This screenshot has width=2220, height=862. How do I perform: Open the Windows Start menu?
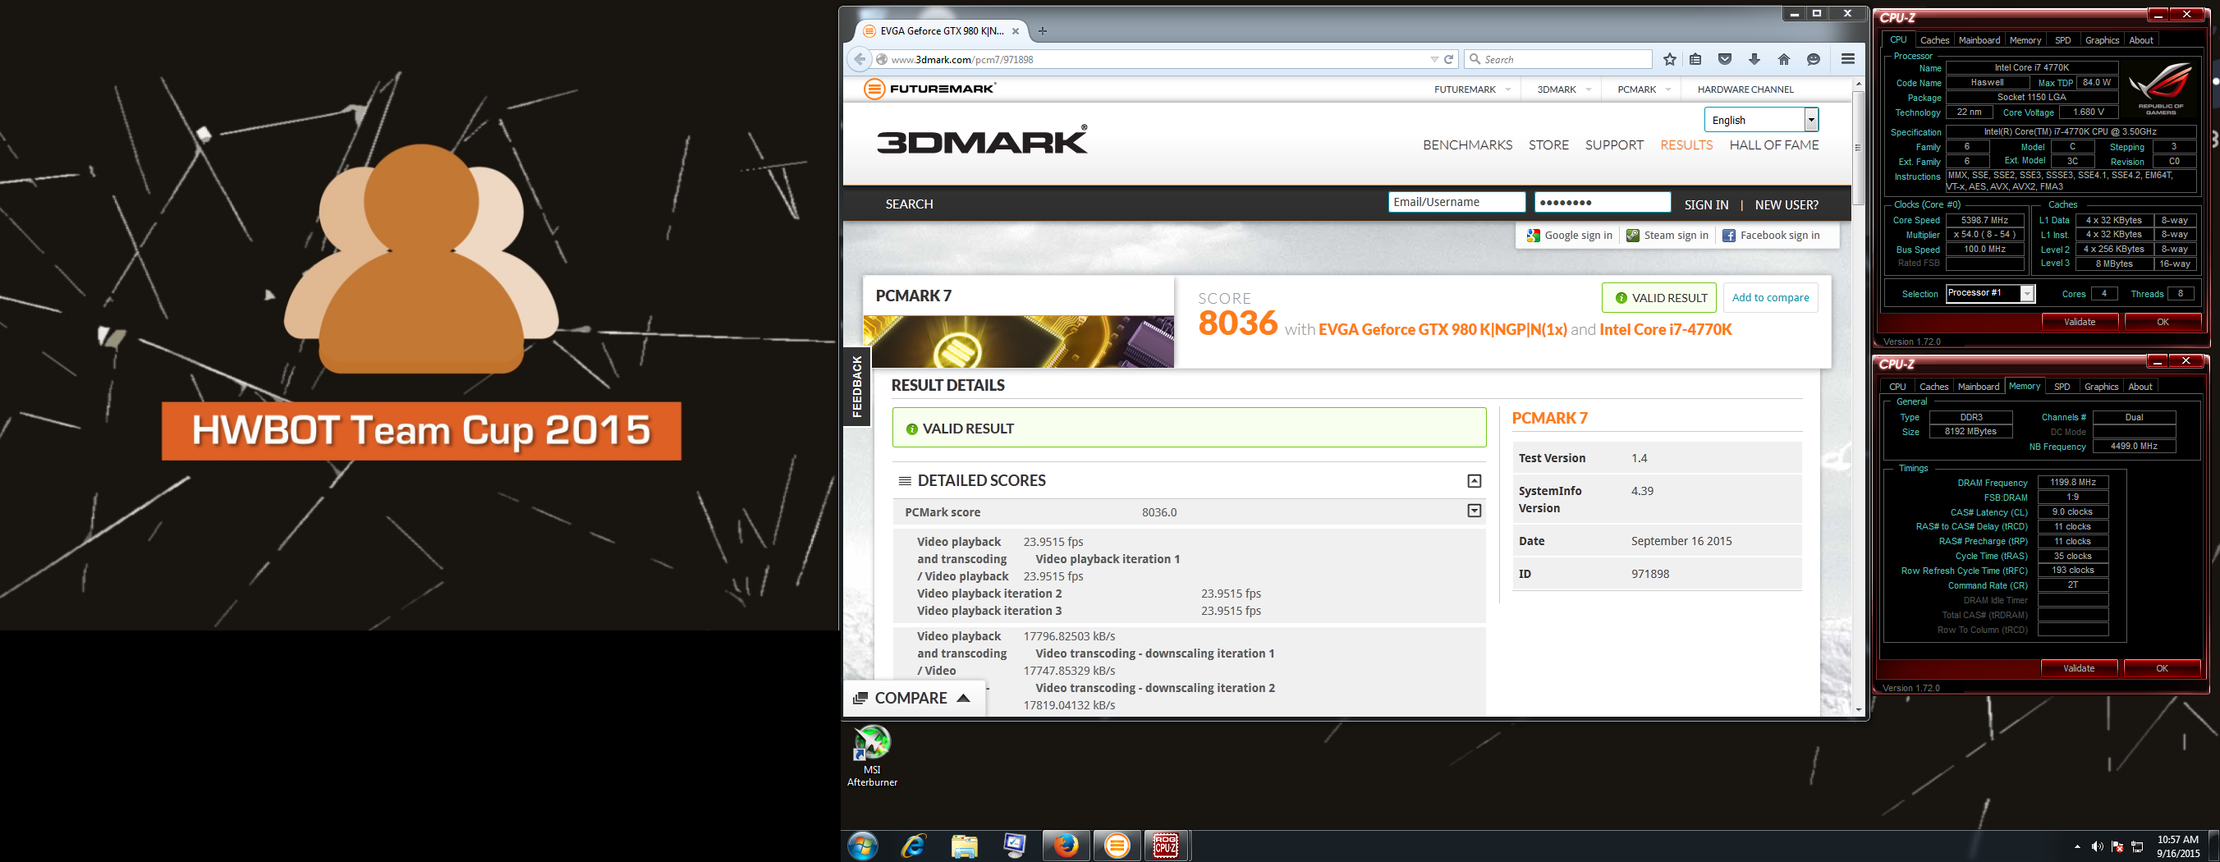point(863,846)
